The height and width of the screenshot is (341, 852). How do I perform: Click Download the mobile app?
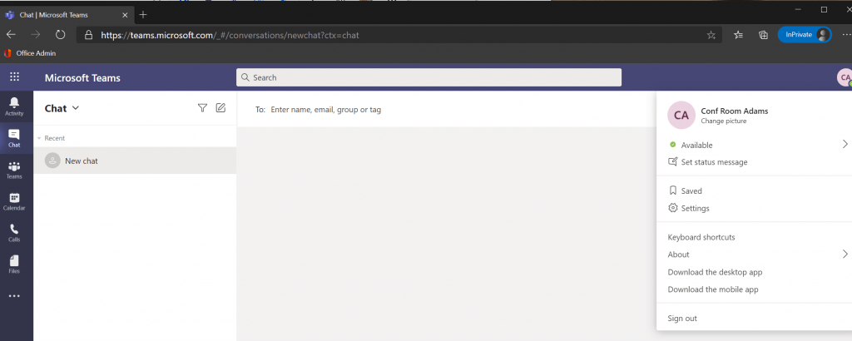coord(713,289)
